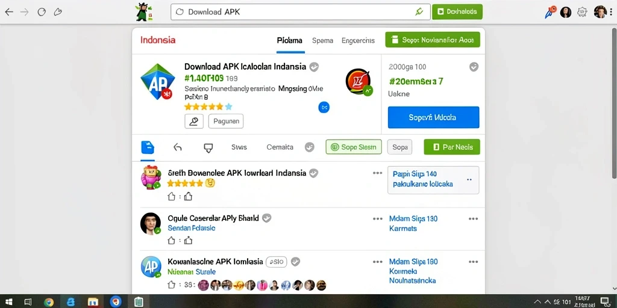
Task: Open the dots menu right of Mdam Sipa 130
Action: 473,219
